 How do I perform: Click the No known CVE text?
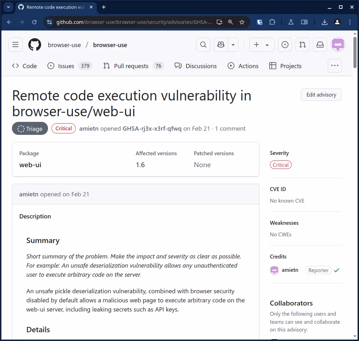[287, 201]
